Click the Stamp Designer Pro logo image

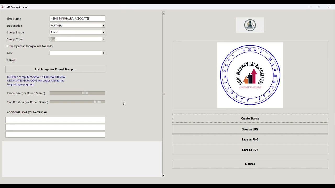pos(250,25)
